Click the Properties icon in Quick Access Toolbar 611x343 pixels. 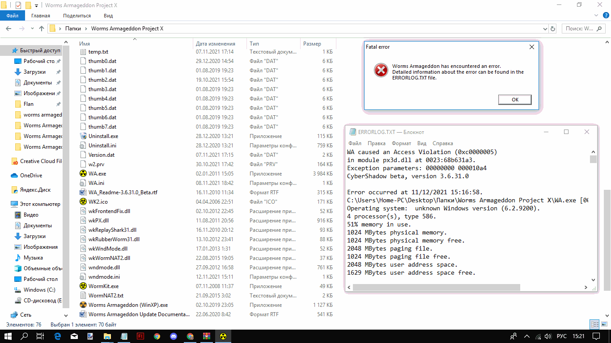(18, 5)
